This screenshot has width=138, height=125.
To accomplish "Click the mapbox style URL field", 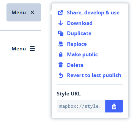I will point(81,106).
